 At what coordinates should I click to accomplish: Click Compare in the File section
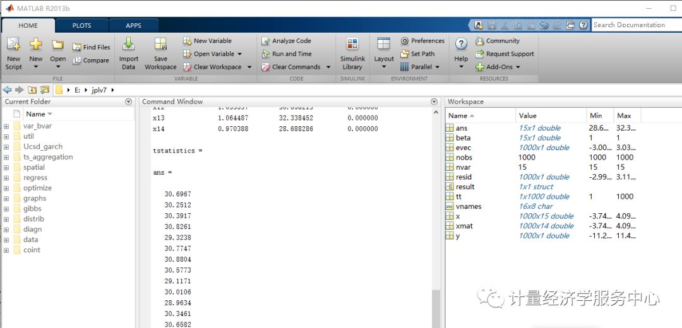point(91,61)
